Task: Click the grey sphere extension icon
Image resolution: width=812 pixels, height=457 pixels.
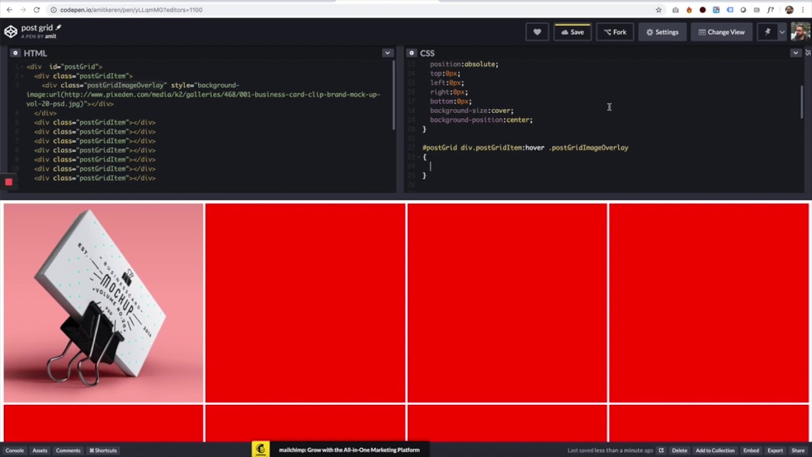Action: (743, 10)
